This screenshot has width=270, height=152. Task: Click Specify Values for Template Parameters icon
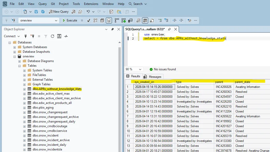pyautogui.click(x=189, y=20)
